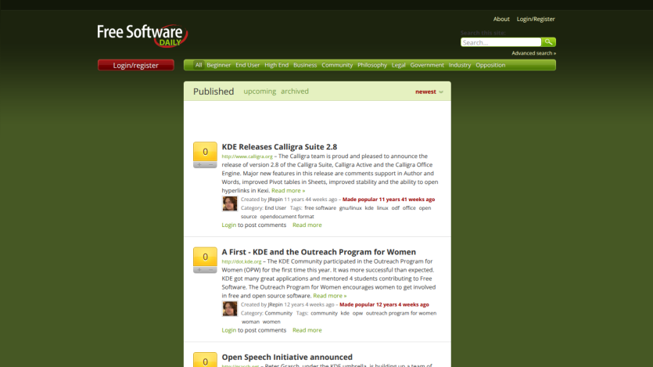
Task: Click JRepin author name on Outreach story
Action: [x=274, y=304]
